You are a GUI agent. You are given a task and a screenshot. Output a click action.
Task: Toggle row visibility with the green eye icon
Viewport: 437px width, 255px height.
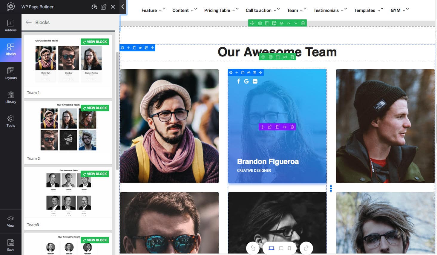click(x=281, y=23)
